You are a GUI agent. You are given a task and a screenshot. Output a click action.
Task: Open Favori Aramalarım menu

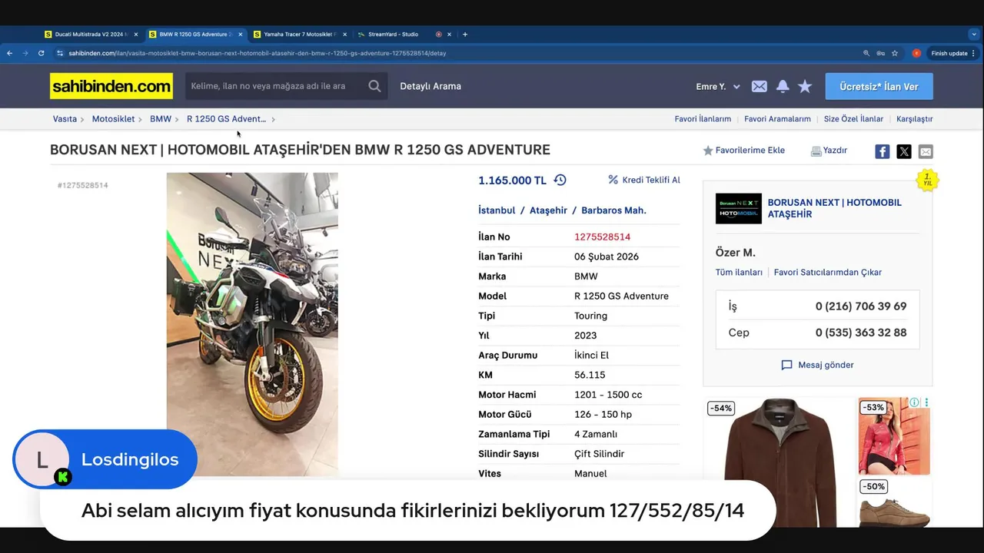(777, 119)
